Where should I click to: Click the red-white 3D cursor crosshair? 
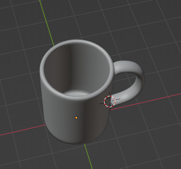pos(109,101)
